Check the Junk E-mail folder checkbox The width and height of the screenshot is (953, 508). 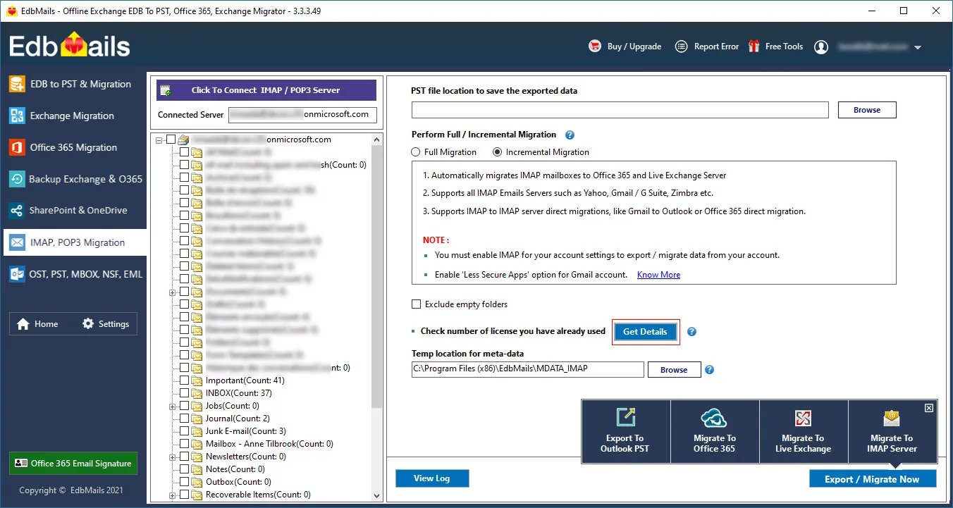click(x=184, y=431)
